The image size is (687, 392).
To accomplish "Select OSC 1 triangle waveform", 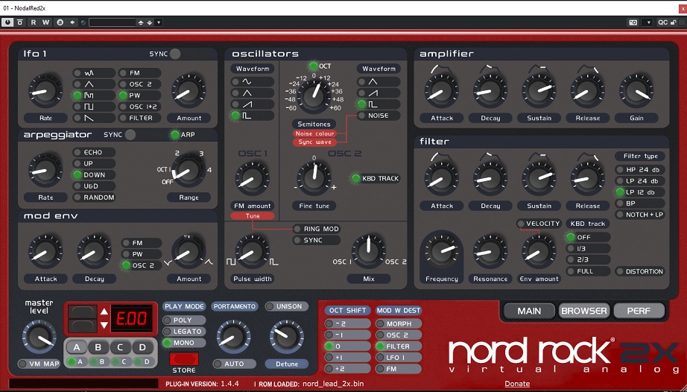I will [x=253, y=93].
